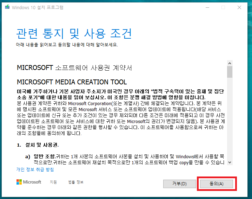Viewport: 252px width, 199px height.
Task: Click the '1. 설치 및 사용권.' section heading
Action: 38,145
